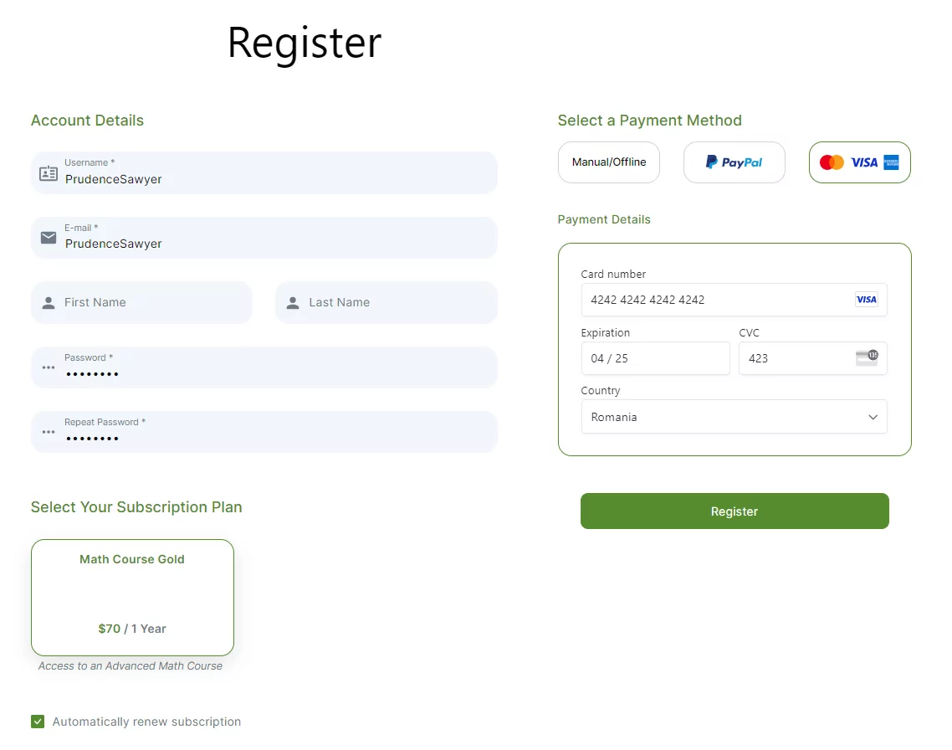Select the PayPal payment option
The image size is (952, 750).
pos(734,162)
